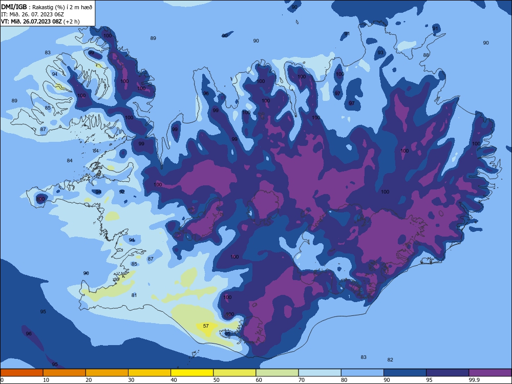Click the 'Rakastig (%) í 2 m hæð' label
512x384 pixels.
(62, 7)
